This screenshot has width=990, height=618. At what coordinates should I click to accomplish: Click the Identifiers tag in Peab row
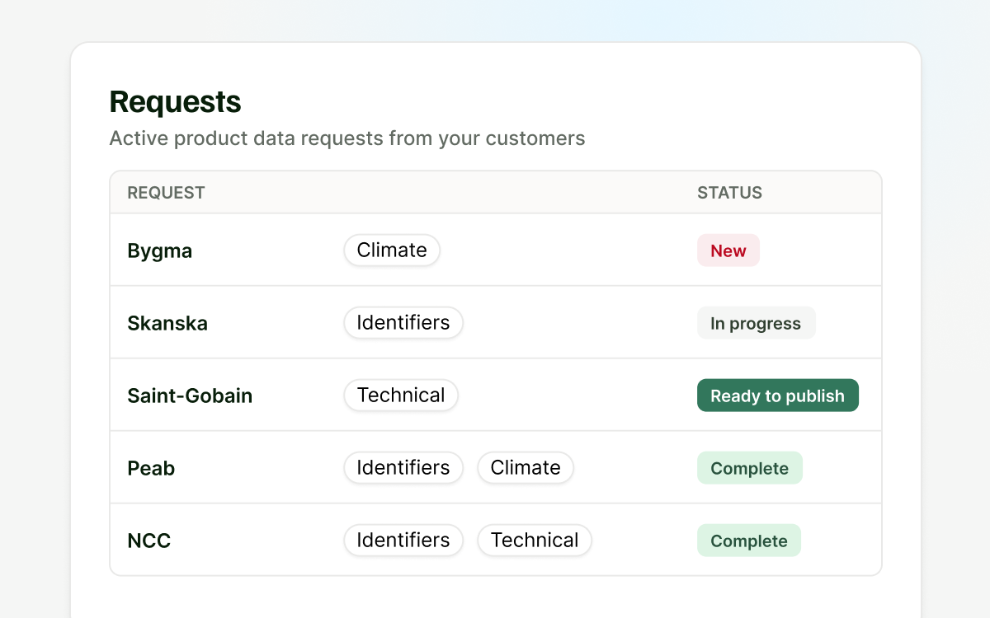tap(403, 467)
